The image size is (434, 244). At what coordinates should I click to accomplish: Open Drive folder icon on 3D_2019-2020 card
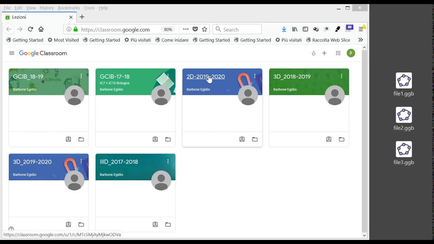pos(81,224)
